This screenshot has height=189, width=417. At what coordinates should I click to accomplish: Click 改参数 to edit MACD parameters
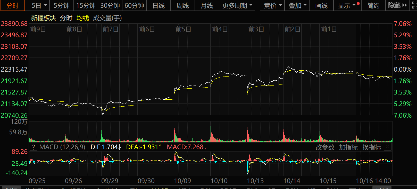tap(325, 147)
